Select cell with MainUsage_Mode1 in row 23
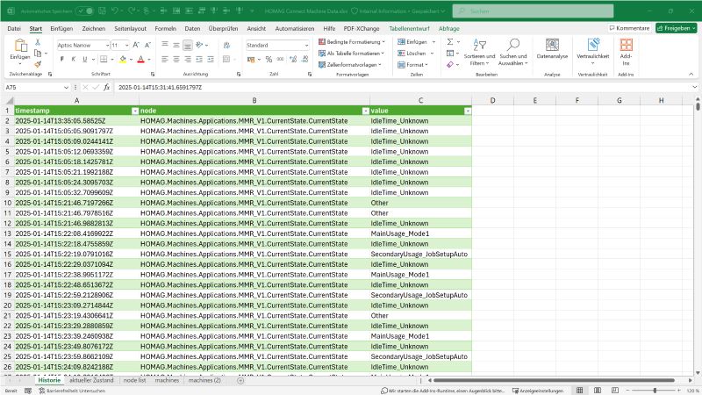 (x=420, y=336)
